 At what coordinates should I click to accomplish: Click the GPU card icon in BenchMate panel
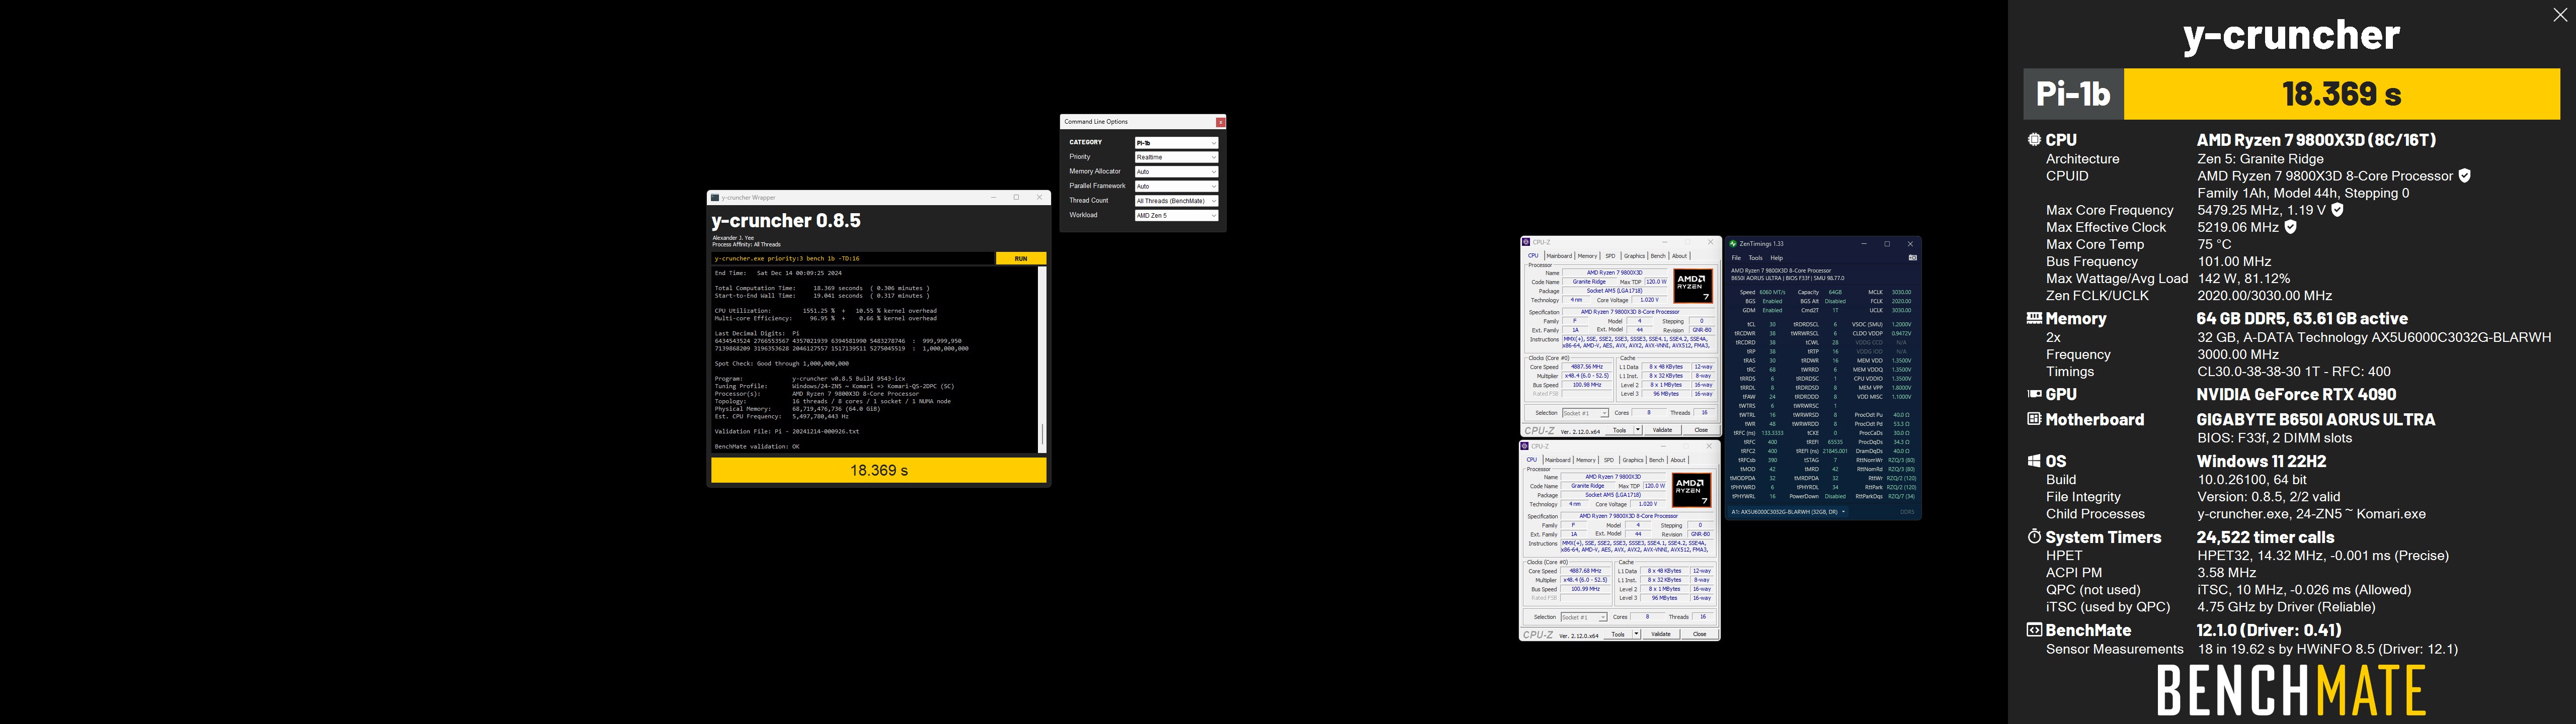click(2034, 394)
